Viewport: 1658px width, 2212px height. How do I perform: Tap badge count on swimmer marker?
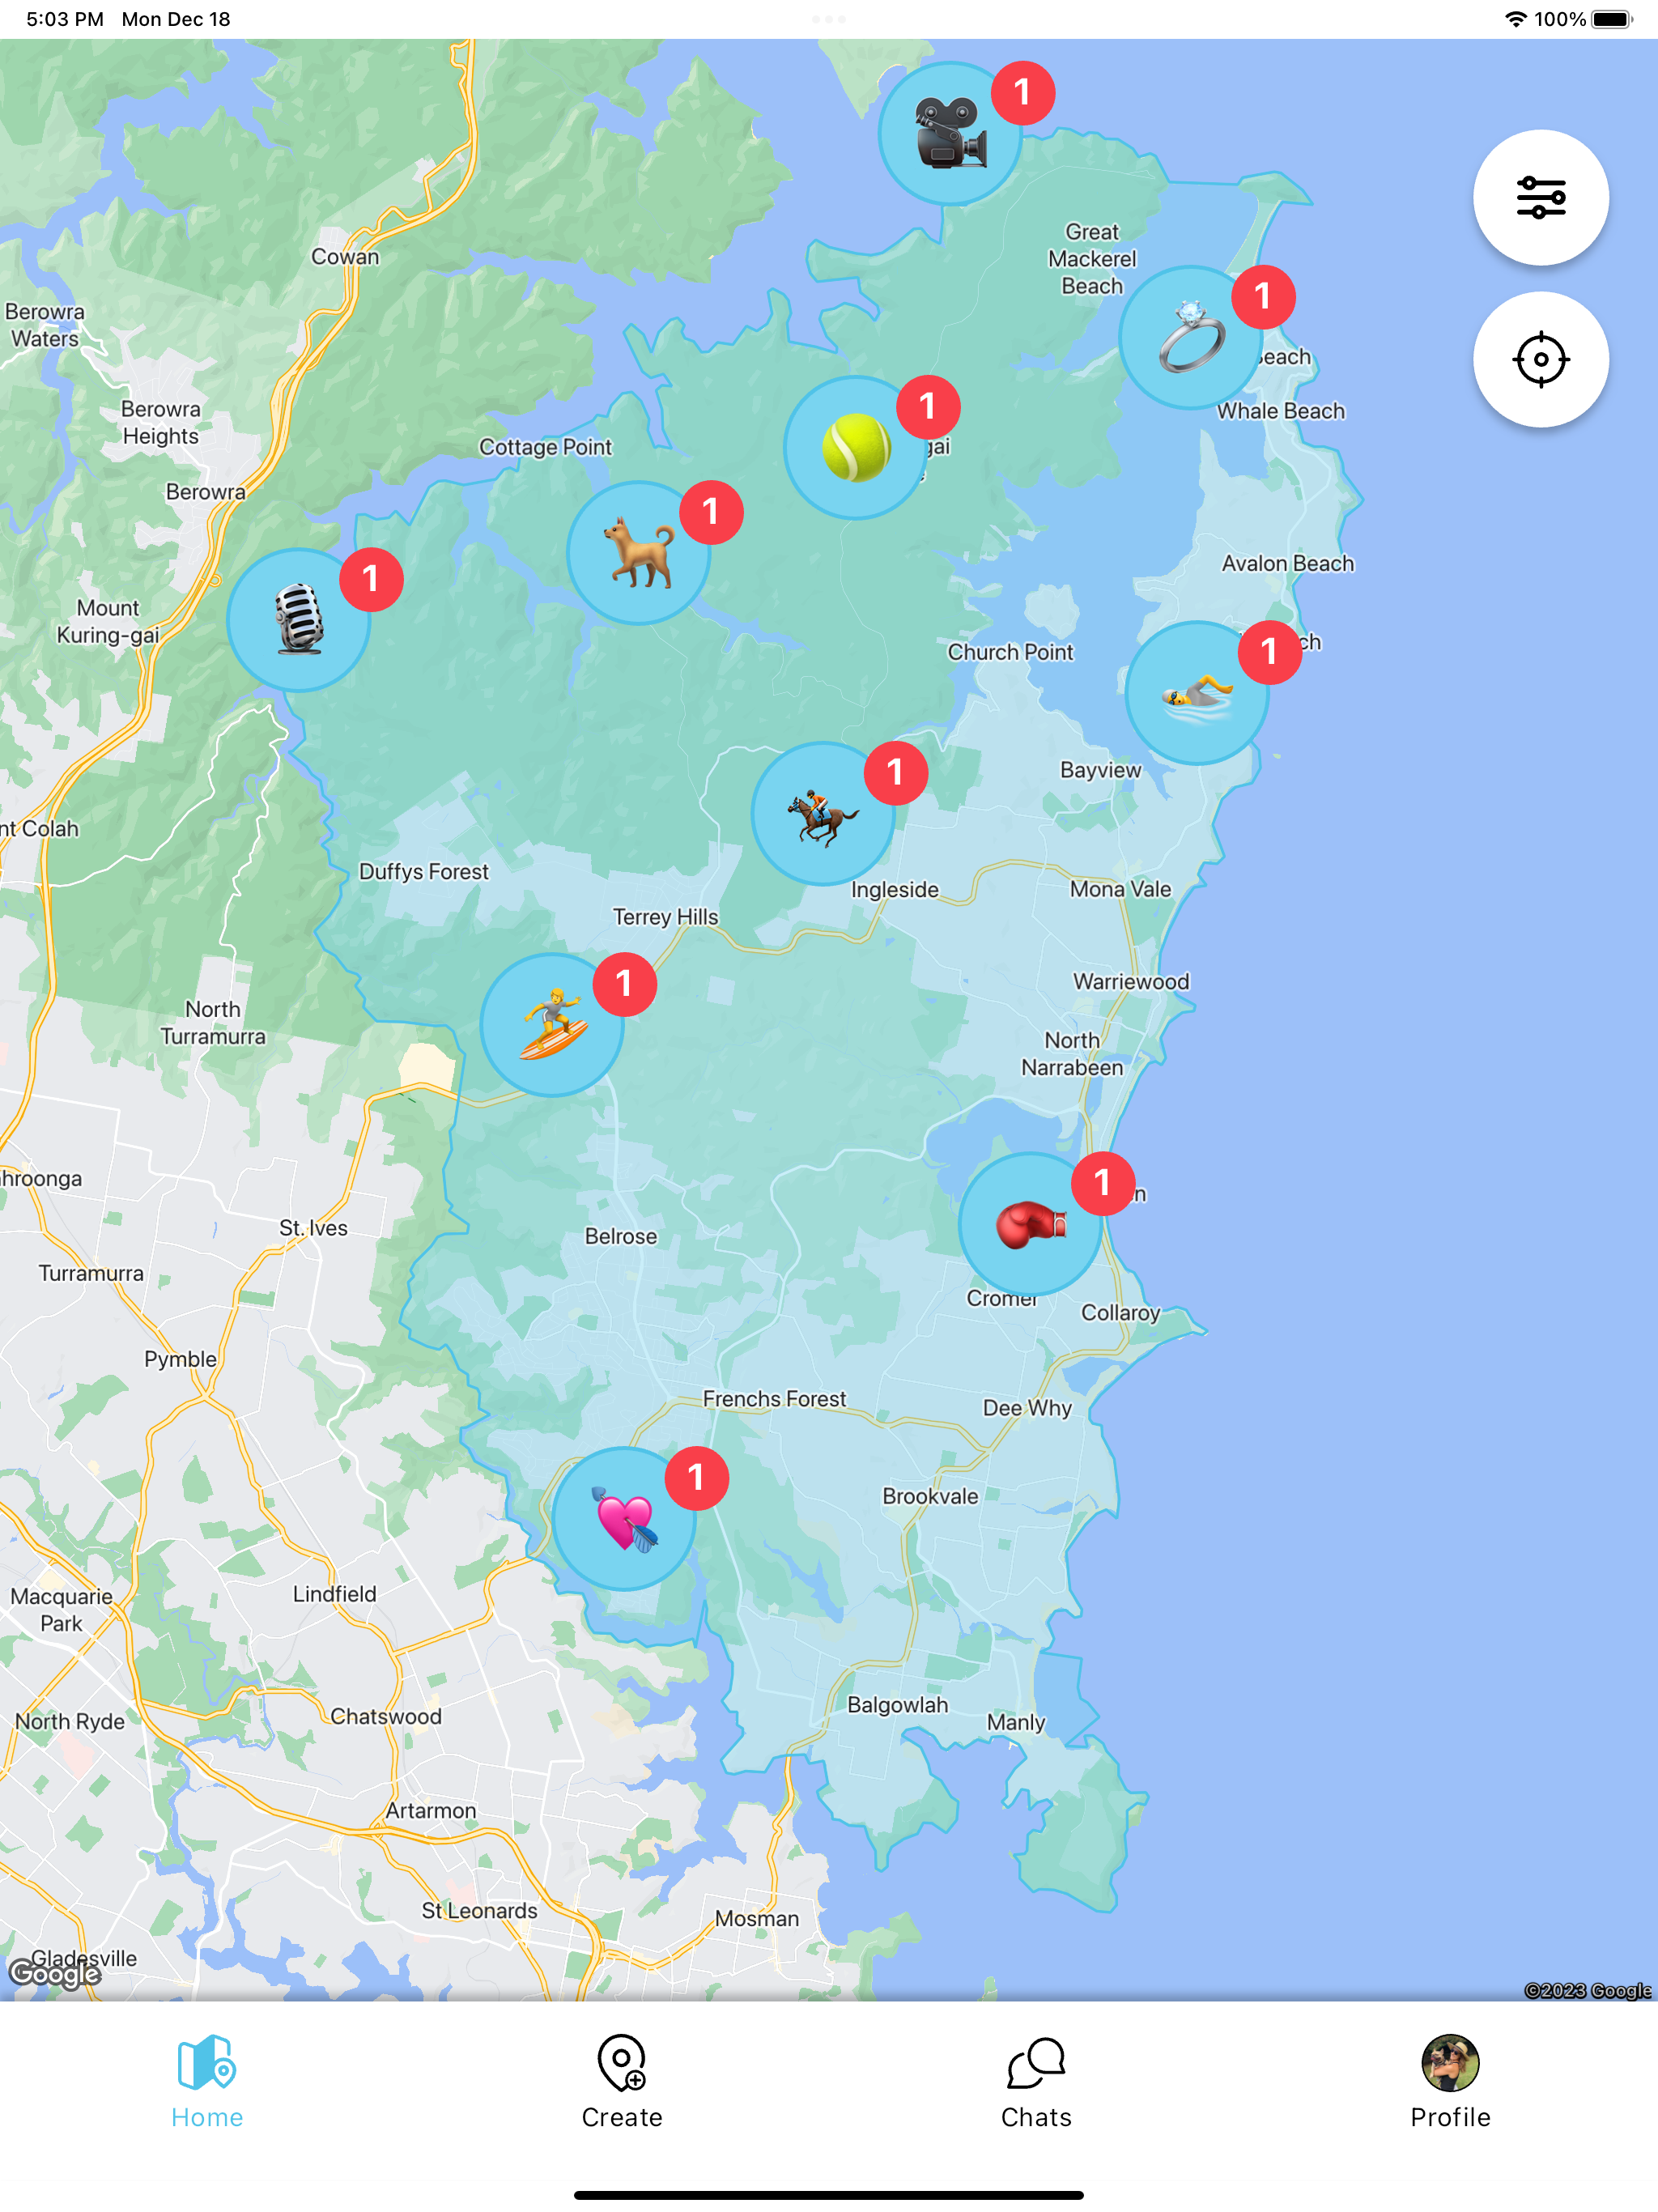(x=1269, y=653)
